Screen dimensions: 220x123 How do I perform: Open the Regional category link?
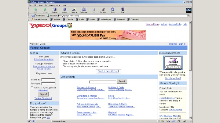(112, 112)
